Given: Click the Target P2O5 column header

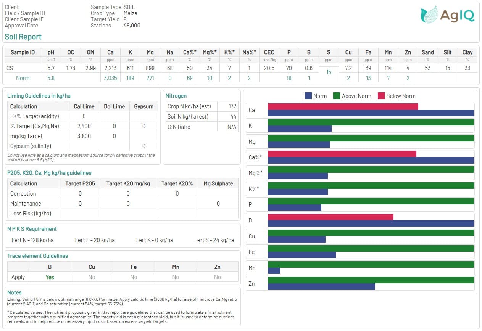Looking at the screenshot, I should click(x=80, y=183).
